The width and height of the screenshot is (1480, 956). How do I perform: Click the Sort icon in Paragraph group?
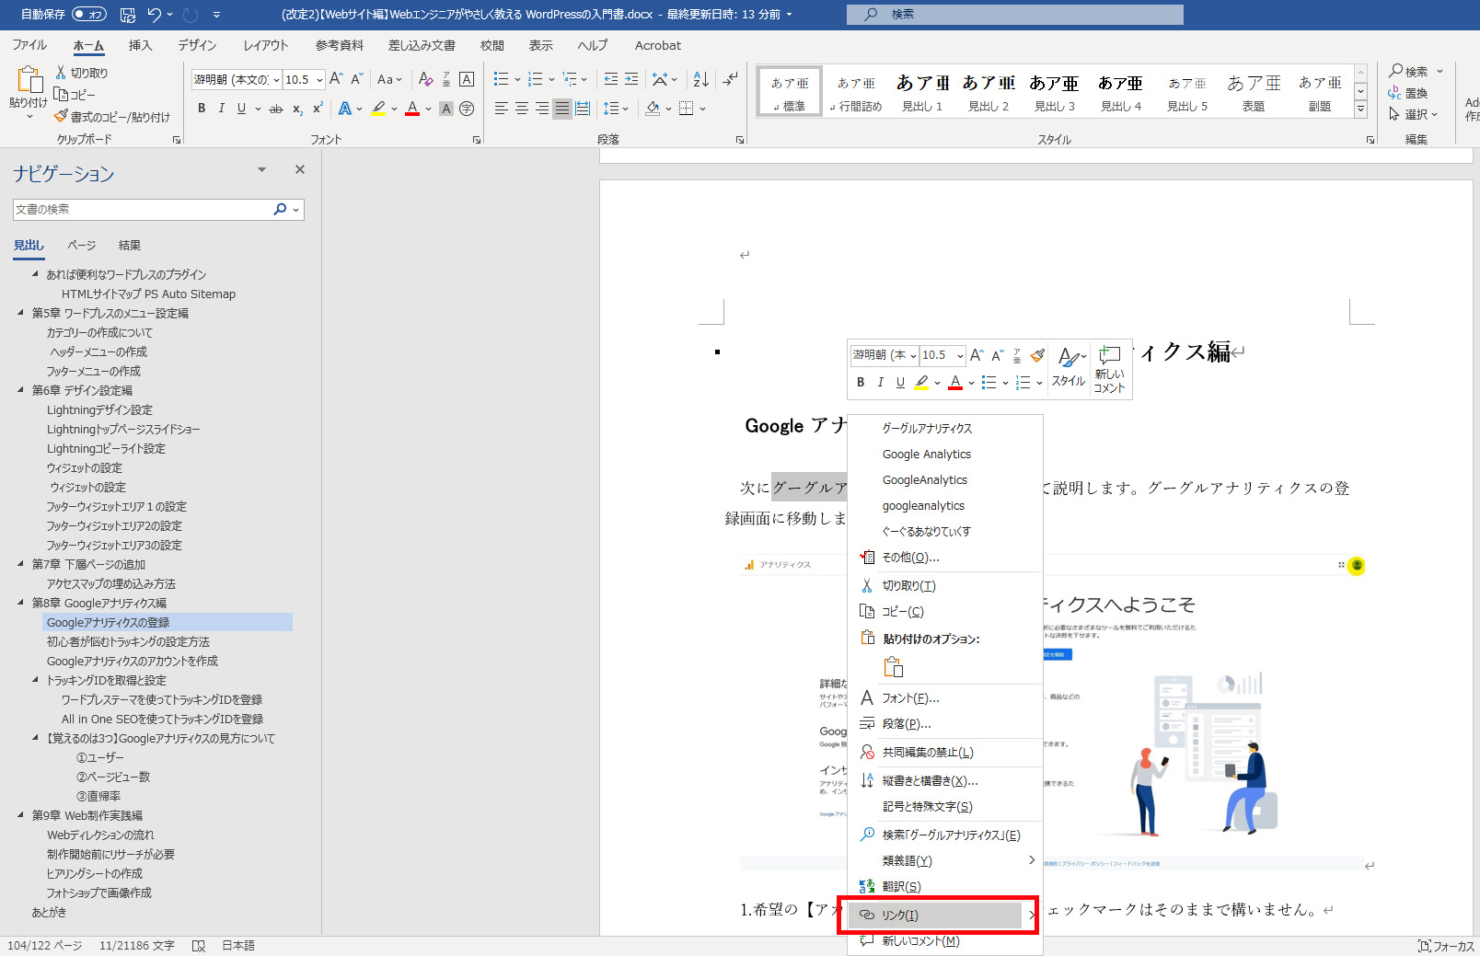coord(700,79)
